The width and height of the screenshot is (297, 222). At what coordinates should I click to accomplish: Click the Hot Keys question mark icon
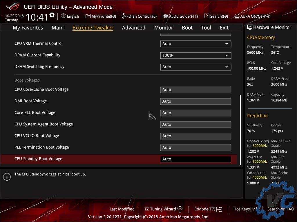point(253,209)
